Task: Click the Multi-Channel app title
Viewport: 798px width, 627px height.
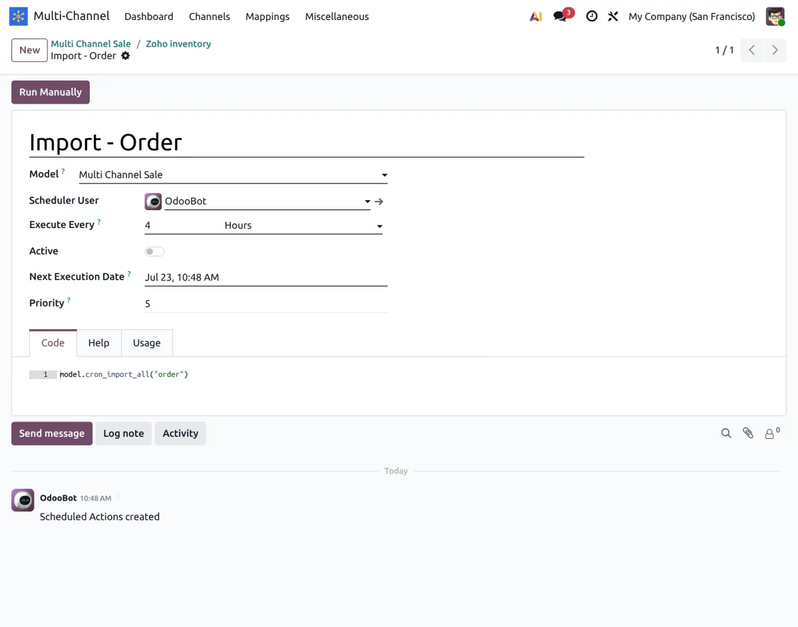Action: coord(71,16)
